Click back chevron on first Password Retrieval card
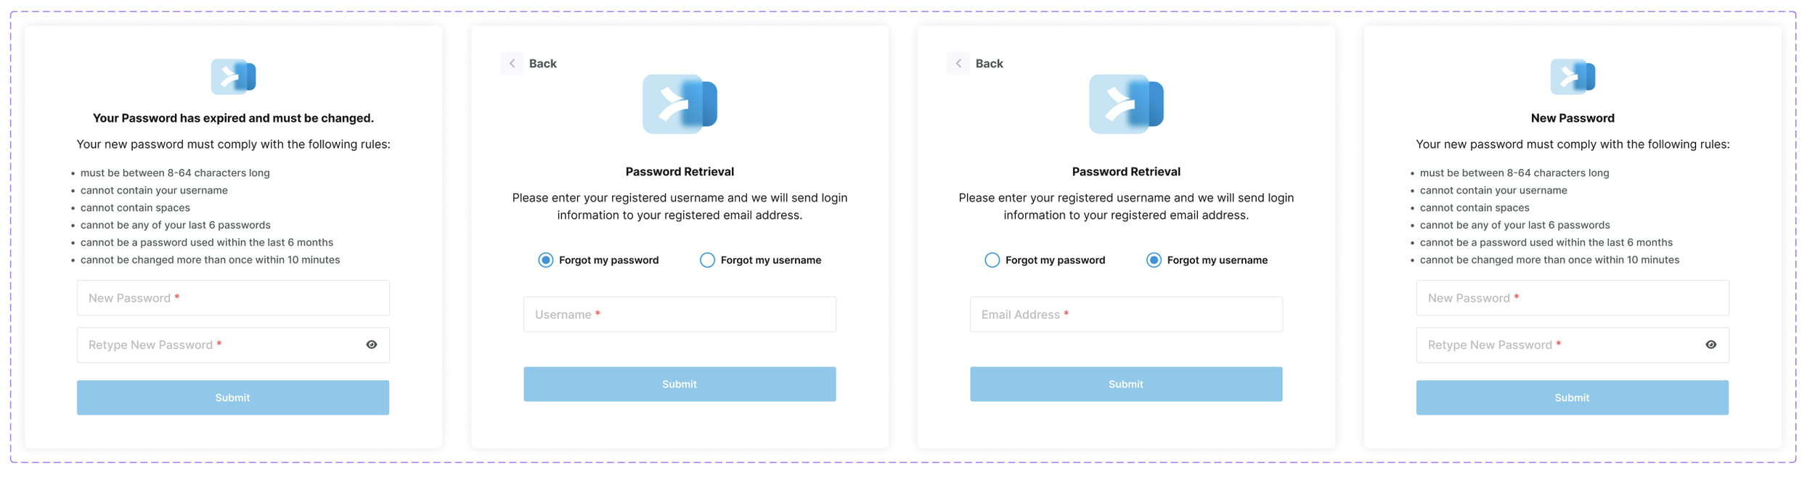Image resolution: width=1815 pixels, height=477 pixels. tap(512, 63)
